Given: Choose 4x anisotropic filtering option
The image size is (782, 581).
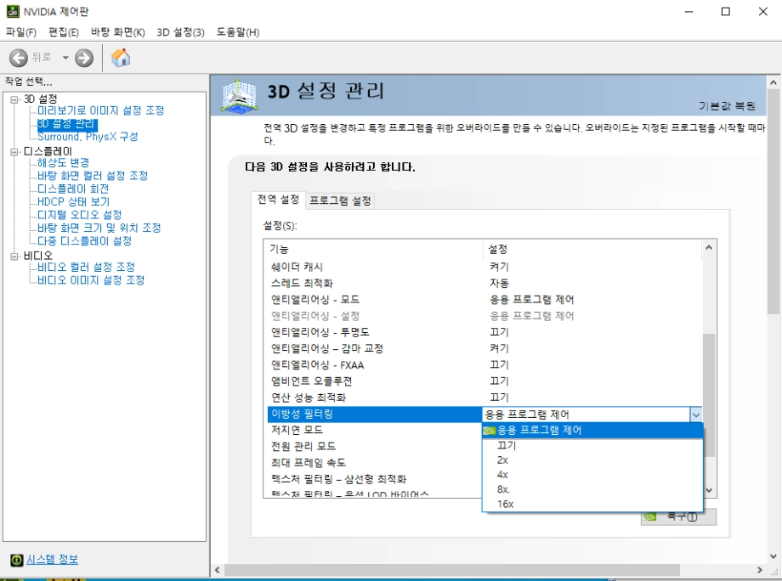Looking at the screenshot, I should [x=592, y=475].
